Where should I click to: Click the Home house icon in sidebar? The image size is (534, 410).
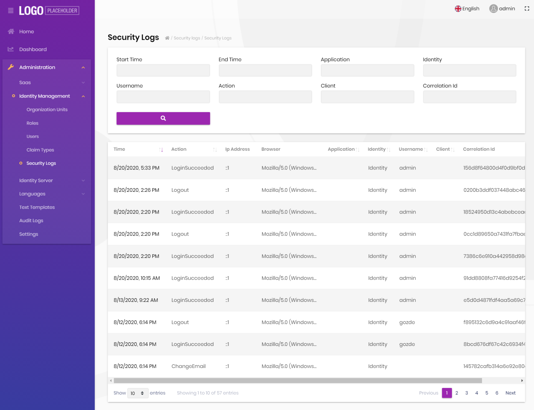point(11,31)
